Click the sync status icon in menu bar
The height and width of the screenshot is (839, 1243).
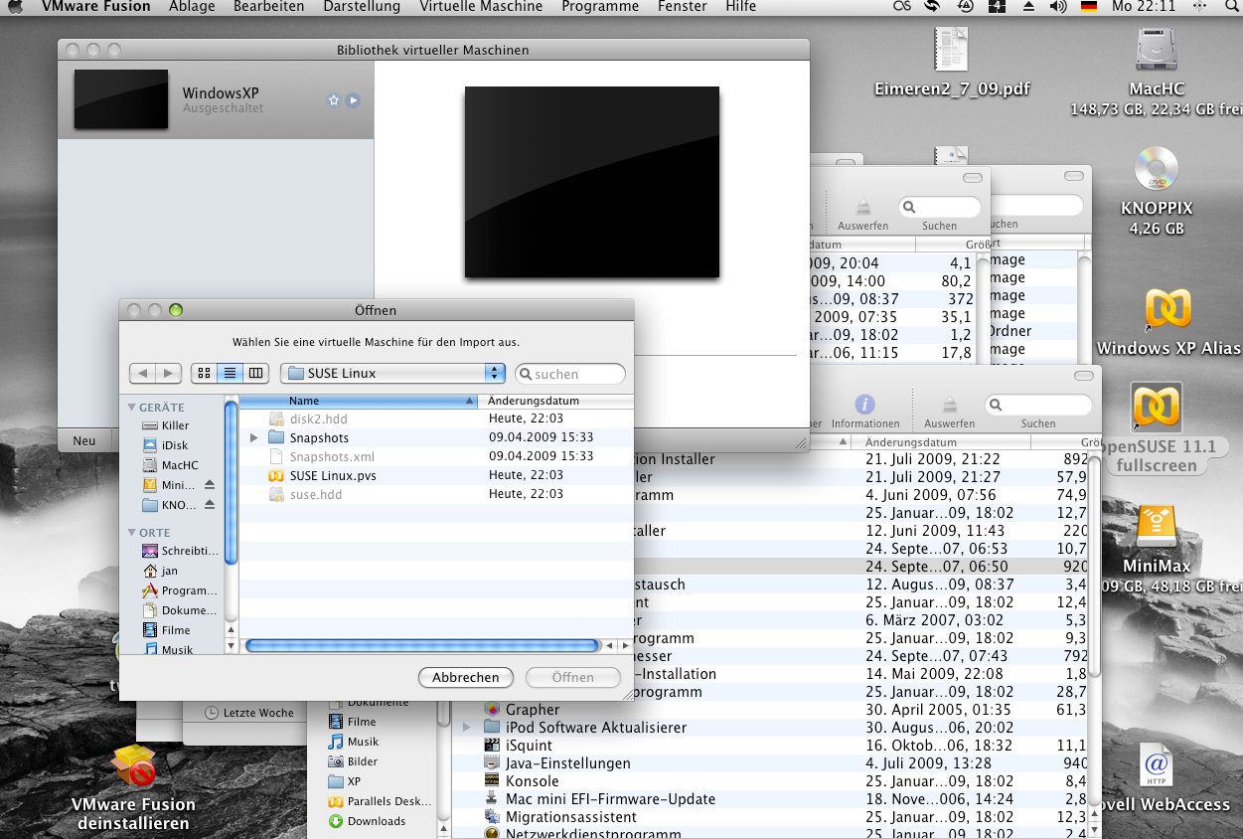(932, 7)
